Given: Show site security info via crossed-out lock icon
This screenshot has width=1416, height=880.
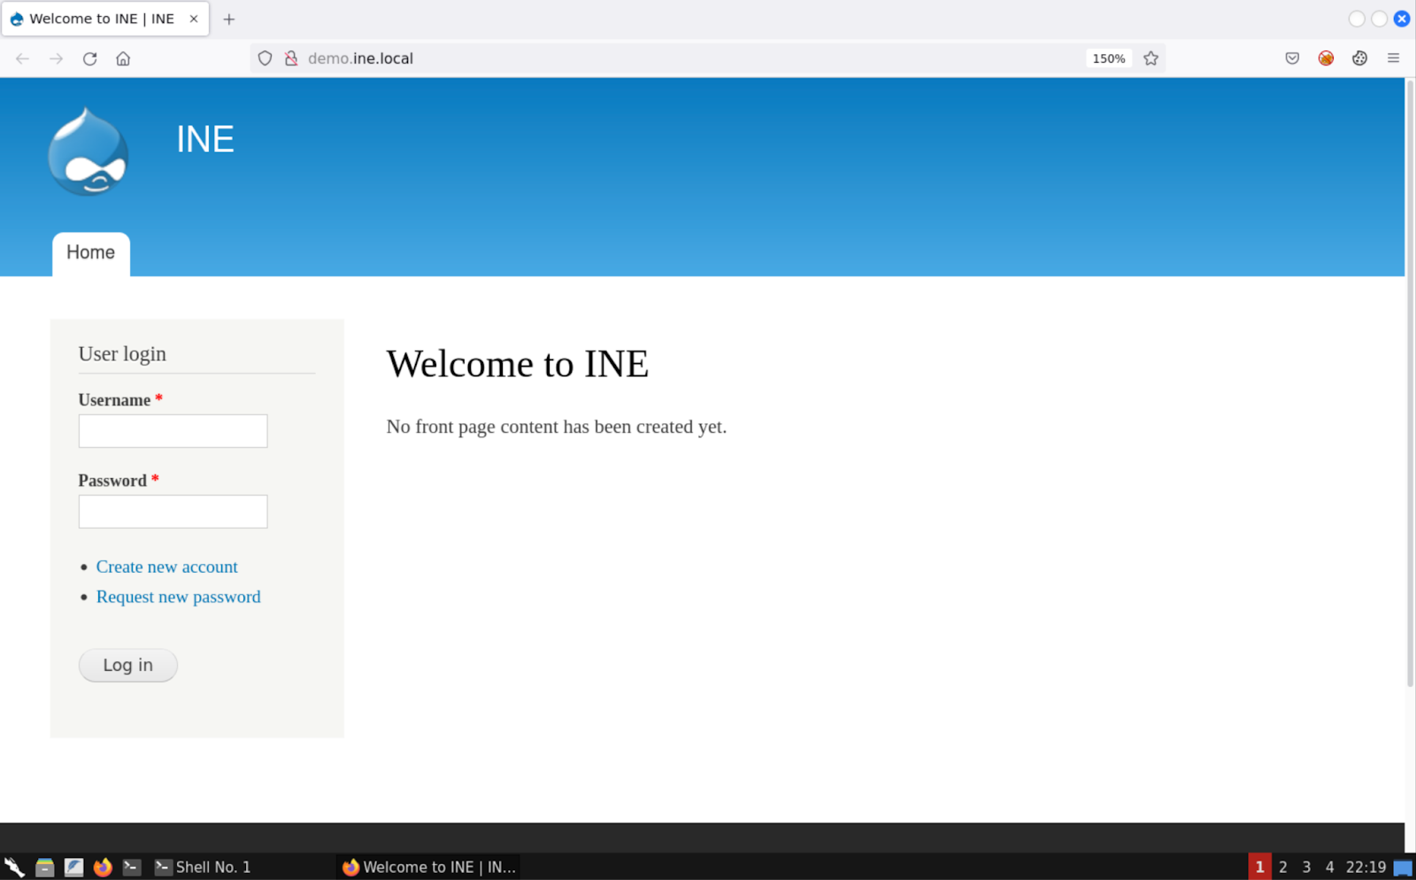Looking at the screenshot, I should point(290,58).
